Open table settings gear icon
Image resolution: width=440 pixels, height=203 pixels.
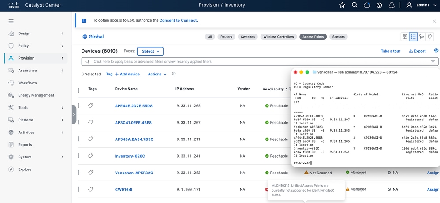point(436,50)
